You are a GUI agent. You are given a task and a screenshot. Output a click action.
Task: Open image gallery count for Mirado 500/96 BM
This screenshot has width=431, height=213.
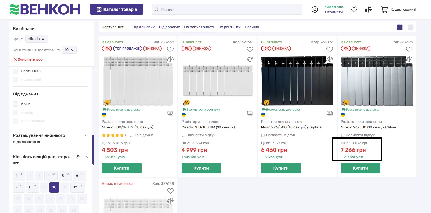(170, 113)
